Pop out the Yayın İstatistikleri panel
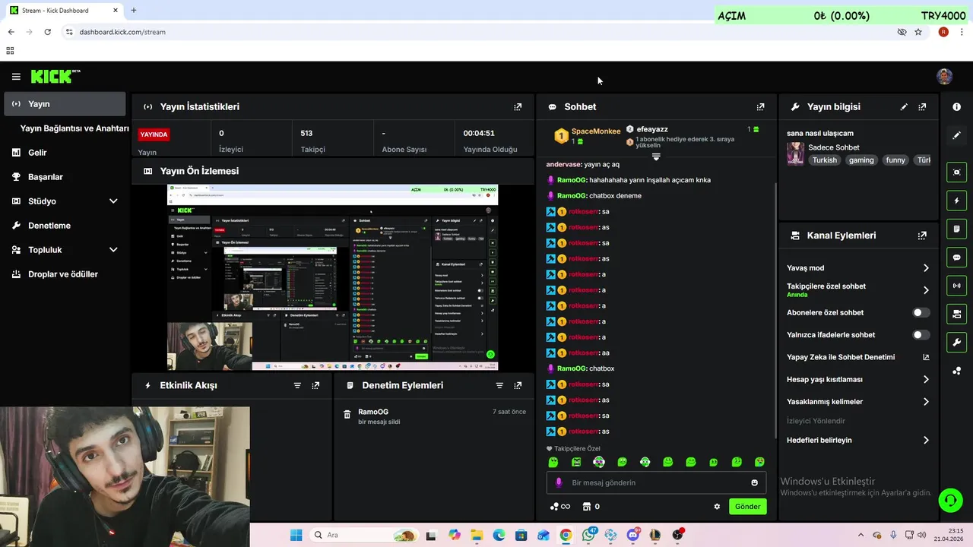Screen dimensions: 973x547 518,107
